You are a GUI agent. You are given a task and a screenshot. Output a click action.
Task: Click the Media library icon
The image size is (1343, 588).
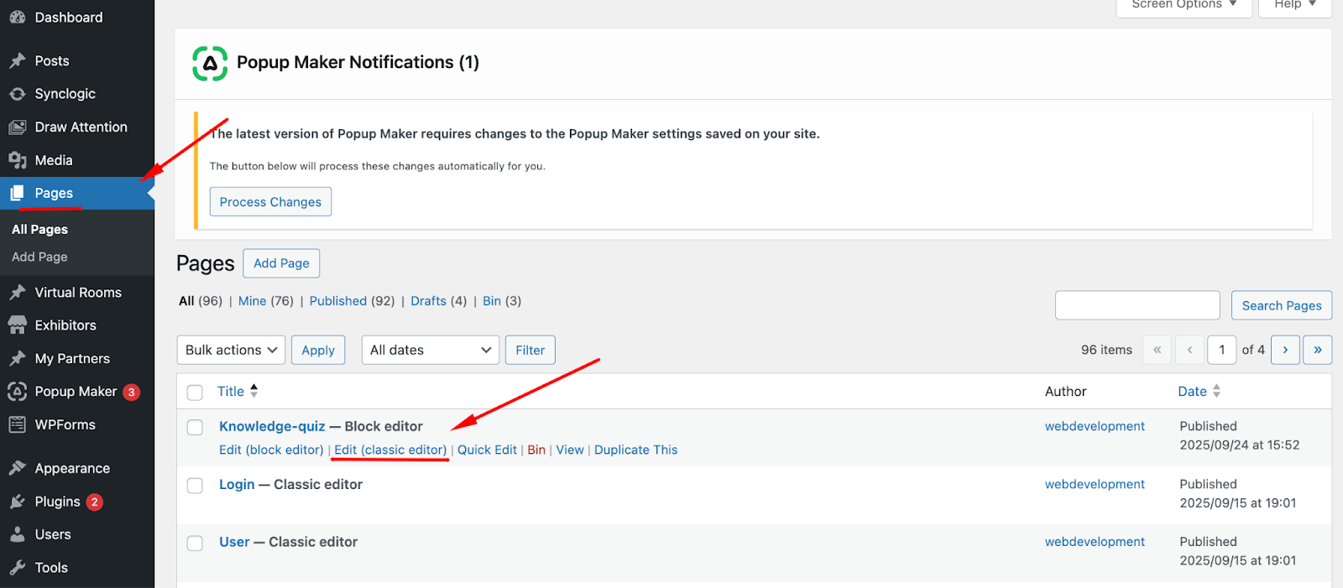tap(17, 160)
